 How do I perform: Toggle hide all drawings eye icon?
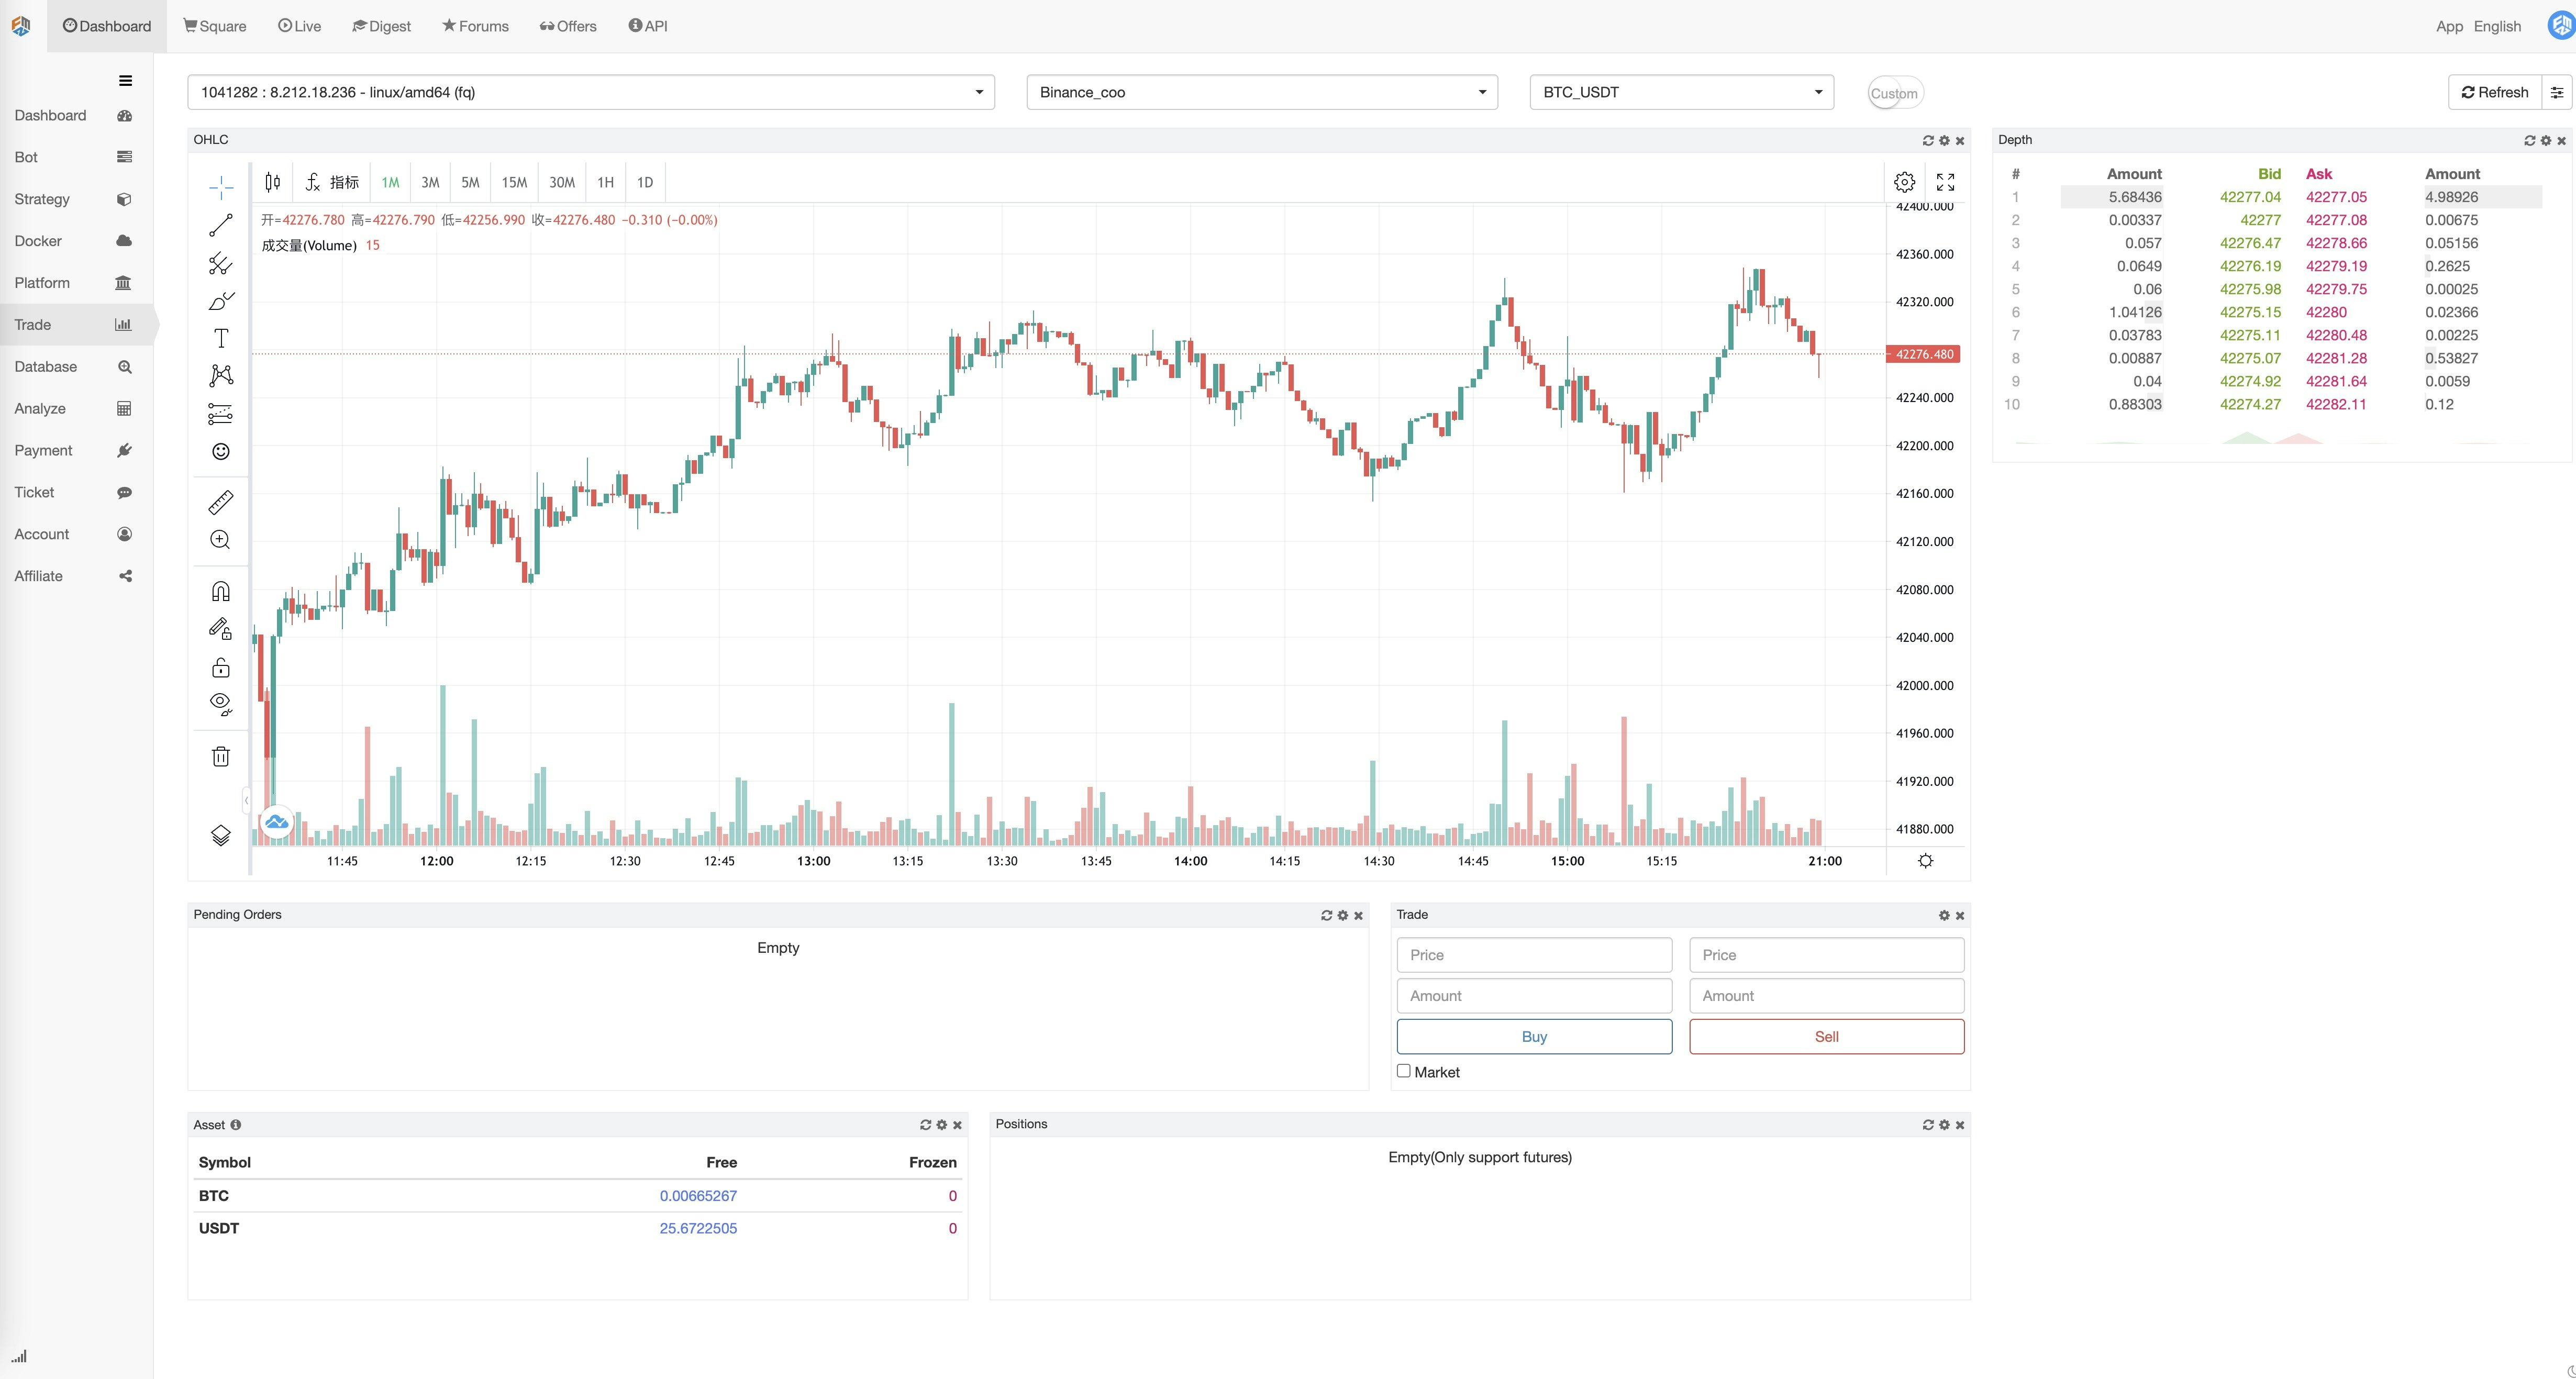(221, 705)
